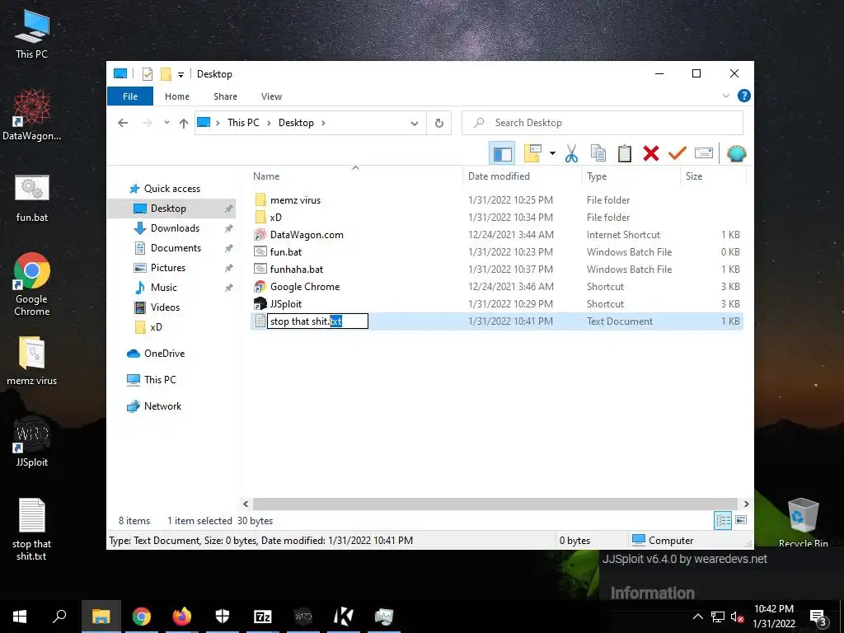Select Google Chrome shortcut in file list
Viewport: 844px width, 633px height.
click(x=497, y=286)
